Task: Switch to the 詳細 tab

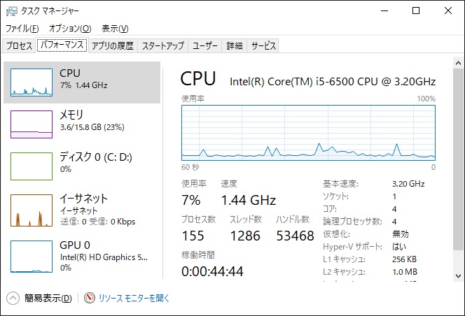Action: 235,45
